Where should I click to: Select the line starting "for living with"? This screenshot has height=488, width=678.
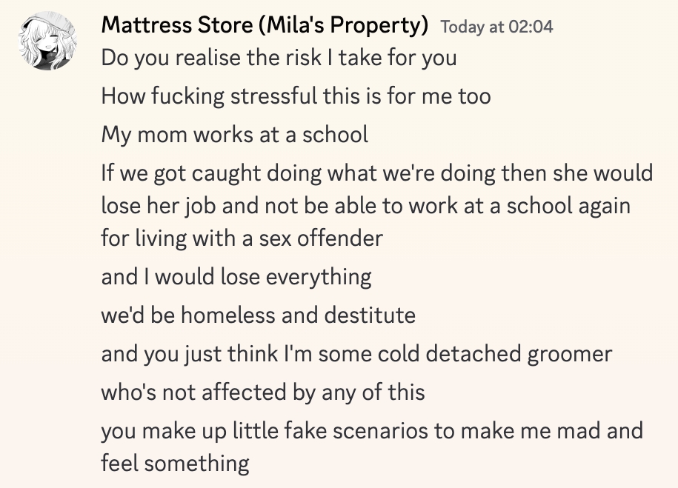(x=242, y=238)
